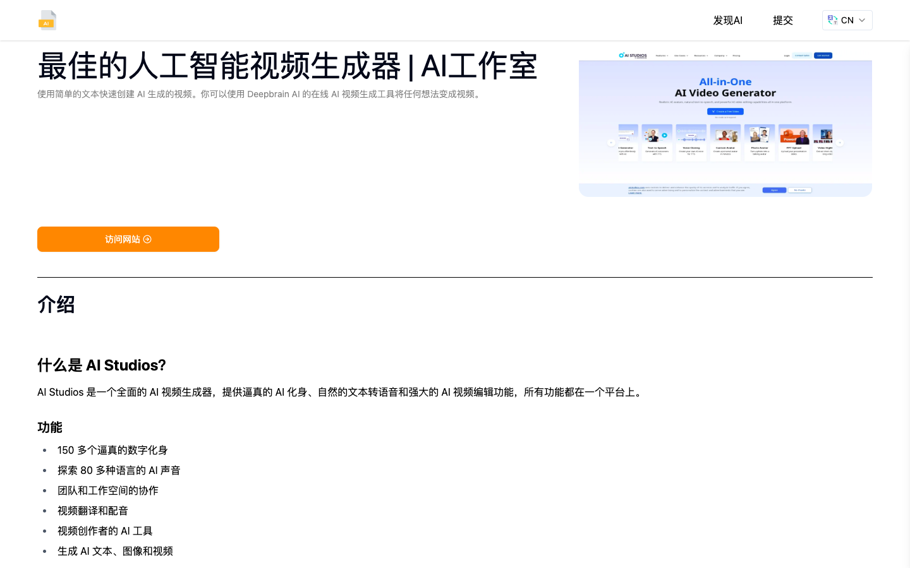
Task: Click the paragraph AI Studios 是一个全面的 AI 视频生成器
Action: [341, 392]
